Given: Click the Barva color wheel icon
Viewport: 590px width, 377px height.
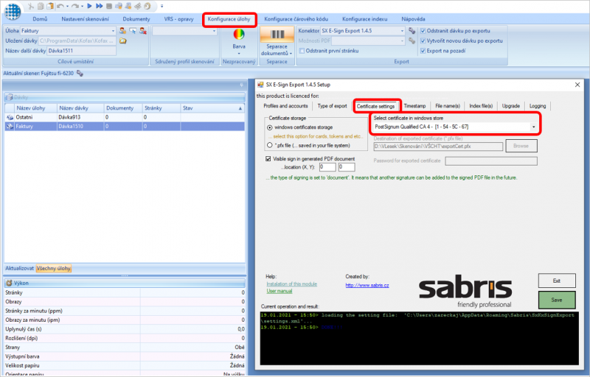Looking at the screenshot, I should [x=239, y=34].
